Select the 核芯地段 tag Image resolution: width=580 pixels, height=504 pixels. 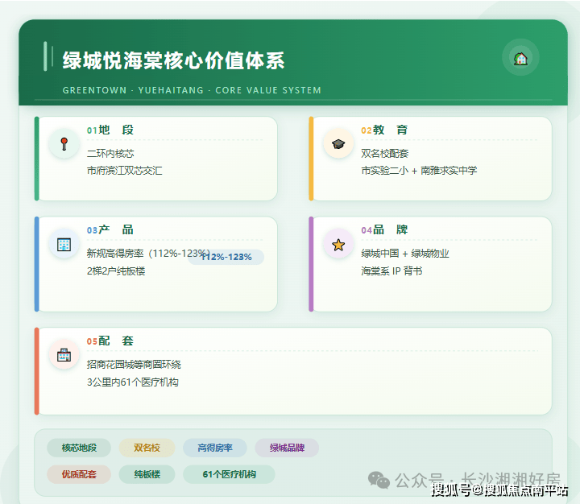[79, 448]
